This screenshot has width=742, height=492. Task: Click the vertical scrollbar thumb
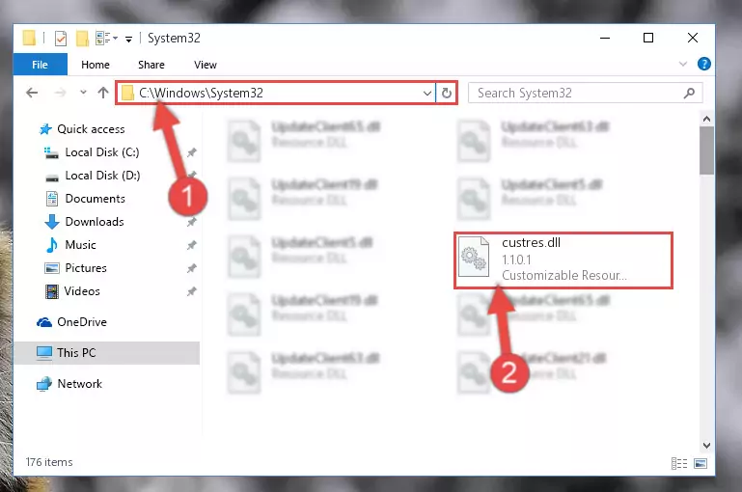click(x=706, y=150)
